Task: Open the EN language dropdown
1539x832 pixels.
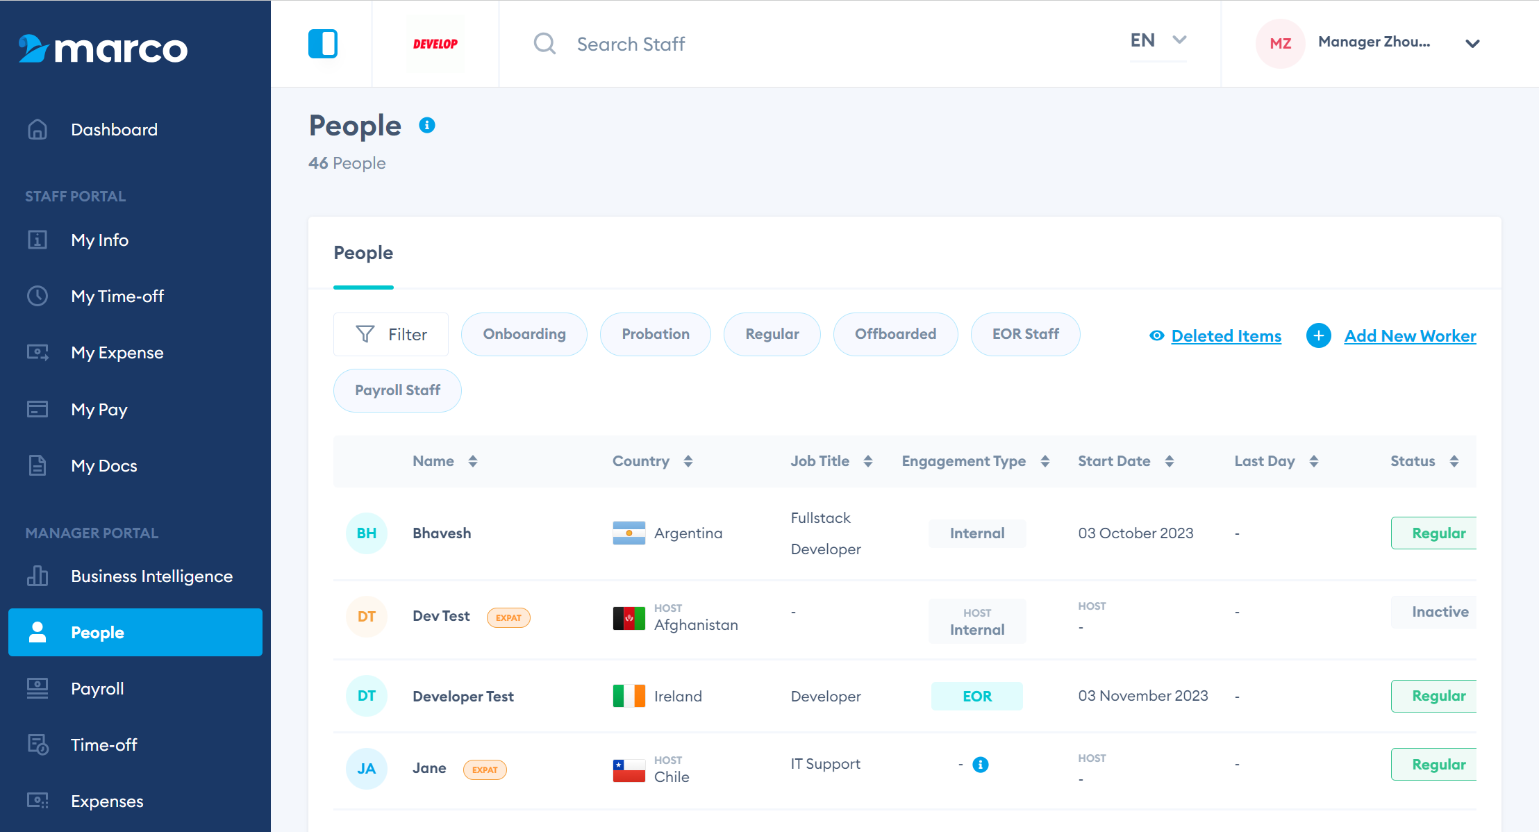Action: tap(1158, 41)
